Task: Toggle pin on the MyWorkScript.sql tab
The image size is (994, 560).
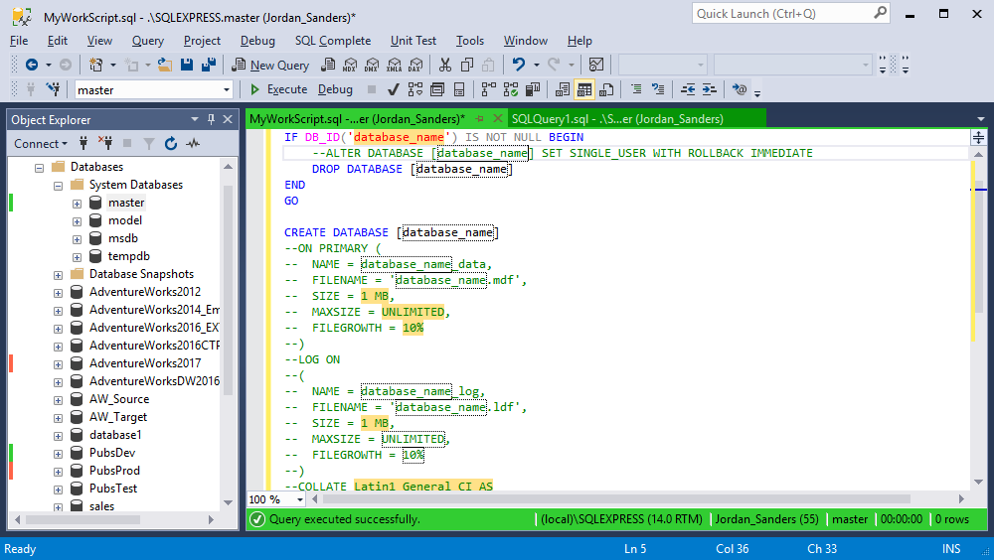Action: coord(480,118)
